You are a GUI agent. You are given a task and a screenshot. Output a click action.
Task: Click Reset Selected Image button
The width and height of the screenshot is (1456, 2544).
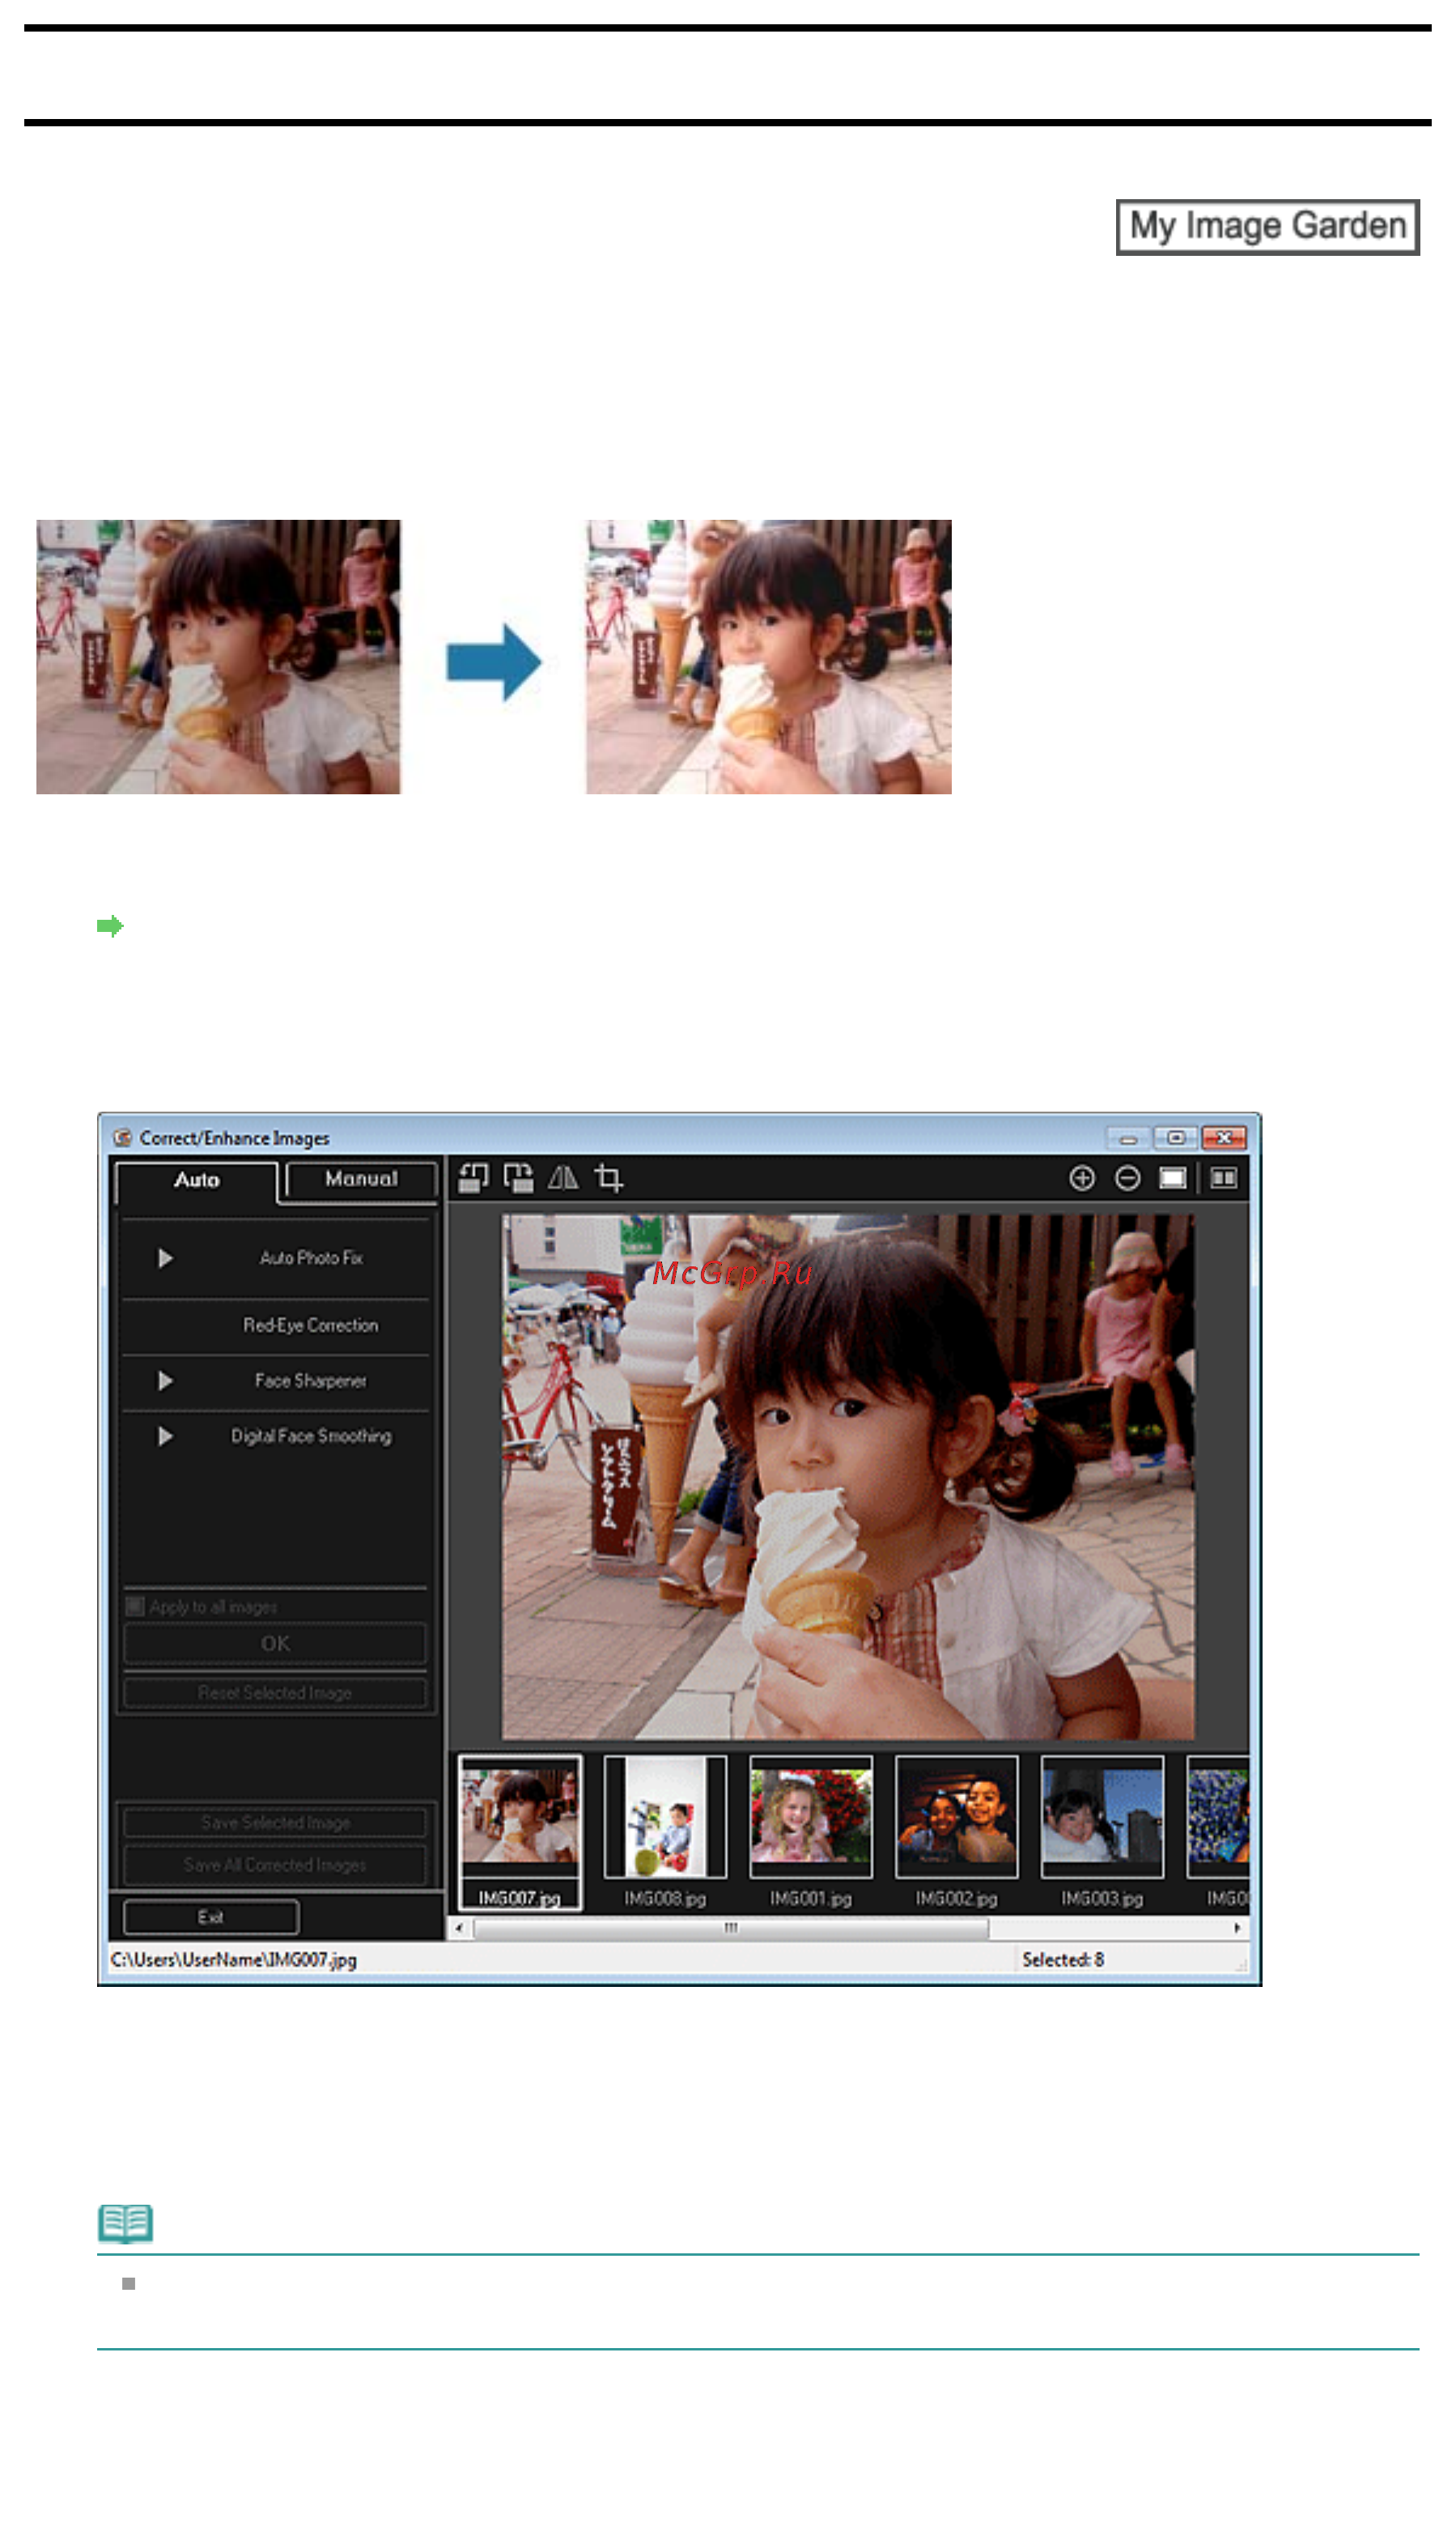point(275,1693)
